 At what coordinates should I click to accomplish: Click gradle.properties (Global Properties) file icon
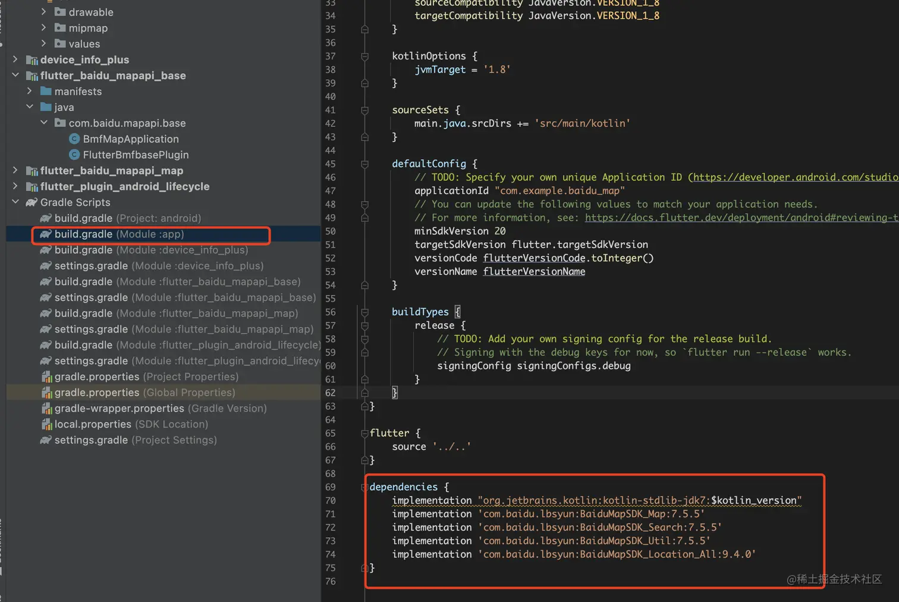click(46, 393)
